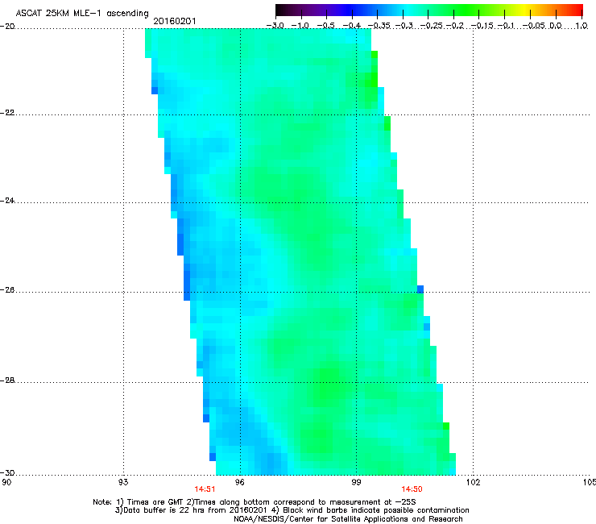This screenshot has height=524, width=596.
Task: Click the 90 longitude axis label
Action: 6,482
